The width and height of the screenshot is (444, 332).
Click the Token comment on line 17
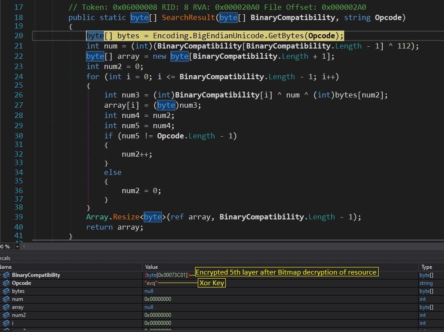(x=217, y=7)
